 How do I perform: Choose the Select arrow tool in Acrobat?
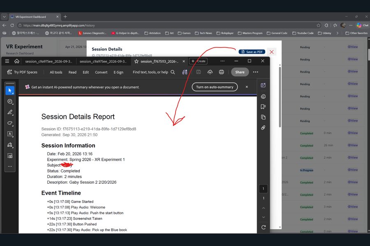coord(10,91)
